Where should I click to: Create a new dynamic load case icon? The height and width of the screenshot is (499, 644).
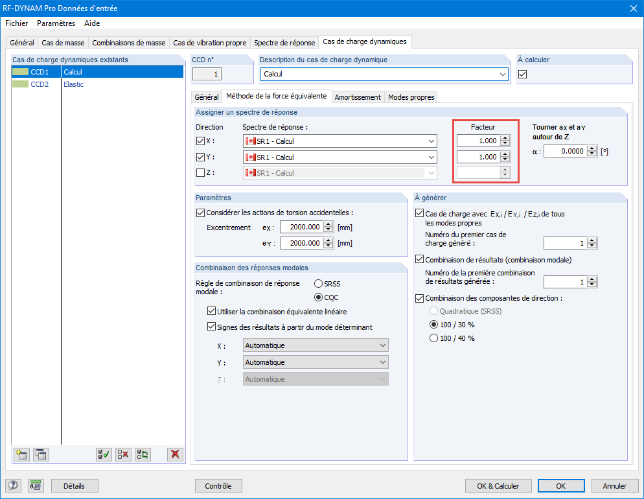pyautogui.click(x=21, y=454)
